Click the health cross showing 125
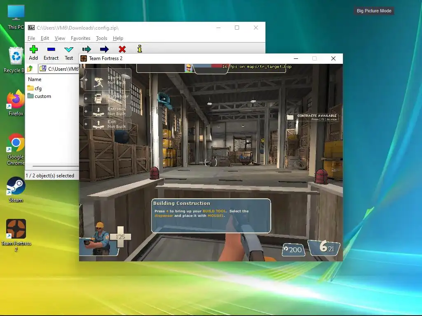Screen dimensions: 422x316 point(120,237)
